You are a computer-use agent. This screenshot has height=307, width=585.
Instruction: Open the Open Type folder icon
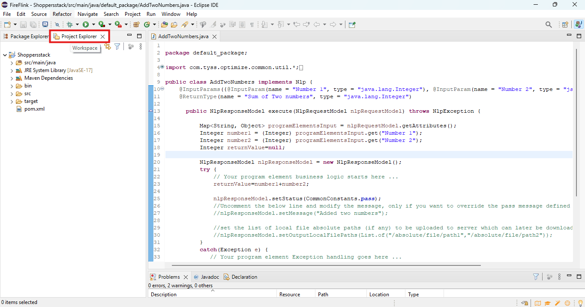click(x=165, y=25)
